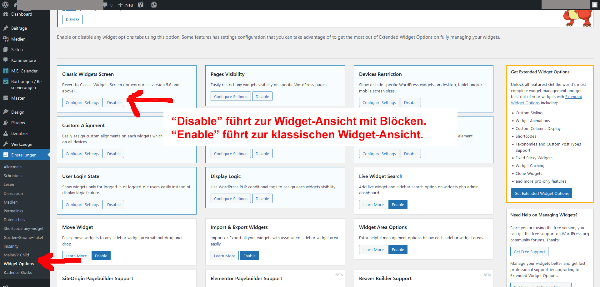Configure Settings for Pages Visibility

tap(231, 96)
